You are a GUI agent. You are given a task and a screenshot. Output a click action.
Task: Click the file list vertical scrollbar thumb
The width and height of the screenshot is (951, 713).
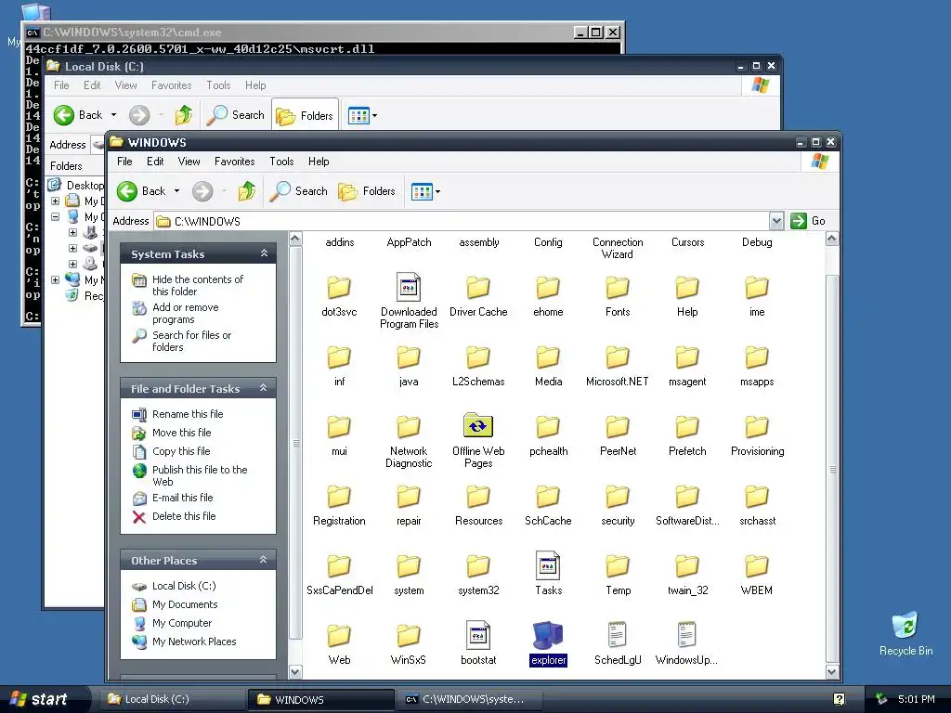click(832, 469)
